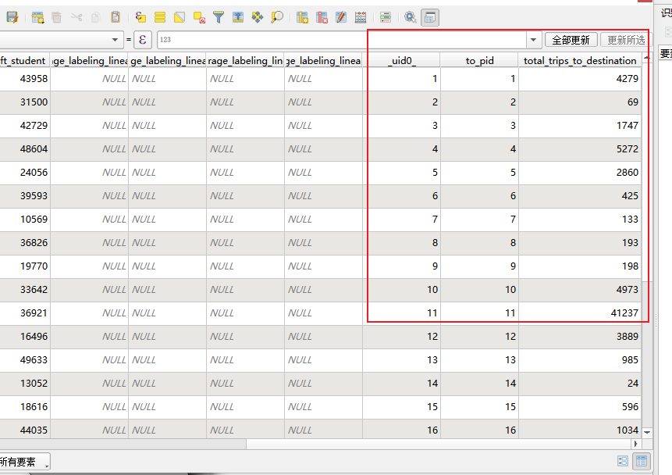This screenshot has height=475, width=672.
Task: Click the Cut selected rows scissors icon
Action: [76, 17]
